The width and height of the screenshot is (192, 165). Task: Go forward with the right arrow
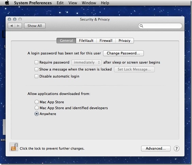pos(18,26)
